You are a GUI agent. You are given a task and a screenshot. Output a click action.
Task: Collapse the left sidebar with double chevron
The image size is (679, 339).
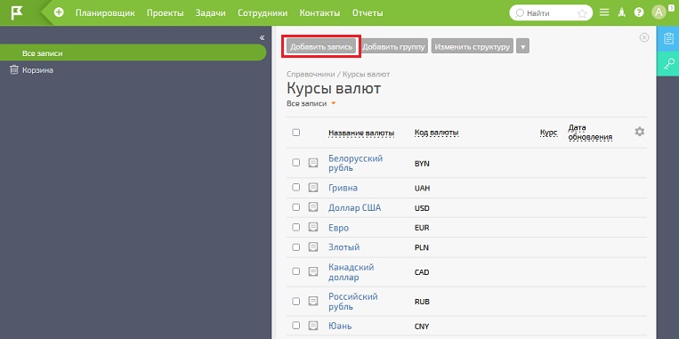coord(262,37)
